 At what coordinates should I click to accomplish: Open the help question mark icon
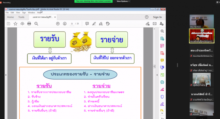147,17
